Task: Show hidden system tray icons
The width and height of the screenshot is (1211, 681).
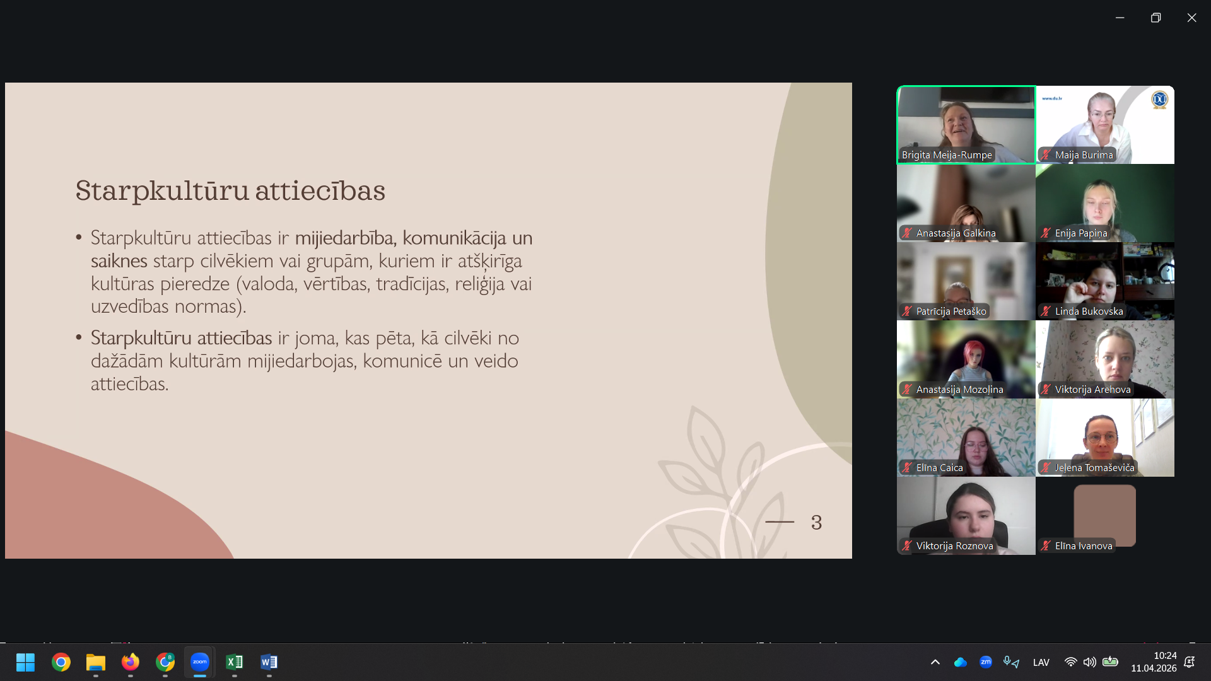Action: [935, 662]
